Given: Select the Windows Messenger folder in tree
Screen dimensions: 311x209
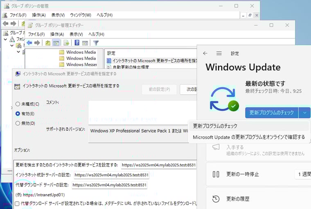Looking at the screenshot, I should tap(78, 65).
